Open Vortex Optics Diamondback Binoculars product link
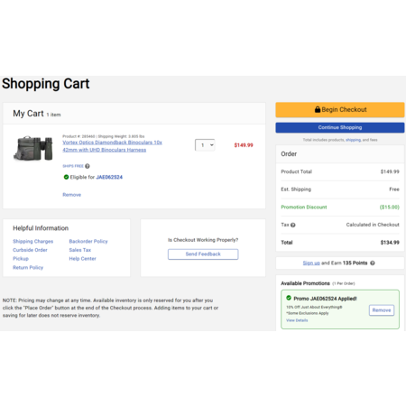Screen dimensions: 406x406 112,146
